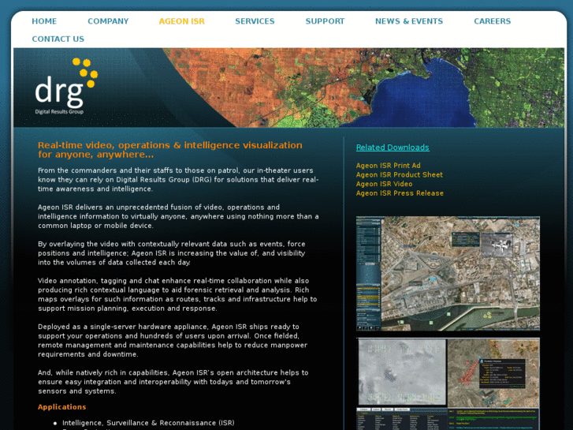Screen dimensions: 573x430
Task: Open the dual-video feed screenshot thumbnail
Action: coord(448,384)
